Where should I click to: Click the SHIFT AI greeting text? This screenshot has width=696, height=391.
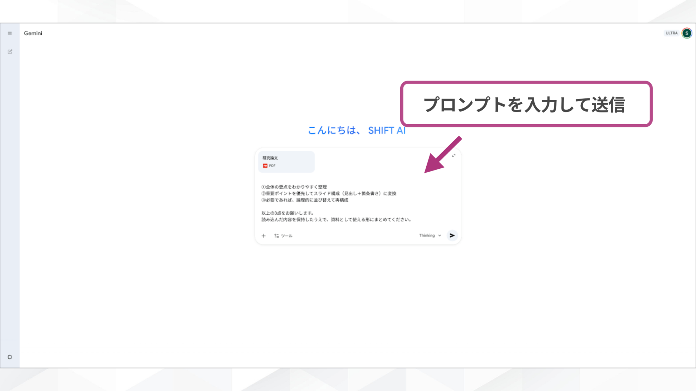click(387, 130)
